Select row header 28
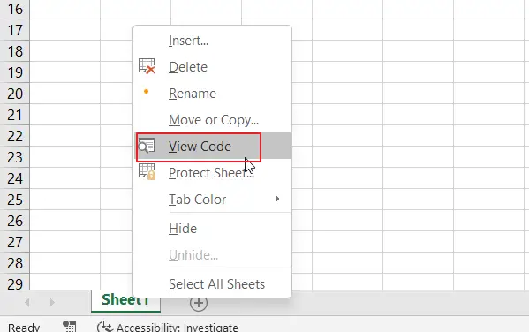529x332 pixels. pyautogui.click(x=15, y=263)
